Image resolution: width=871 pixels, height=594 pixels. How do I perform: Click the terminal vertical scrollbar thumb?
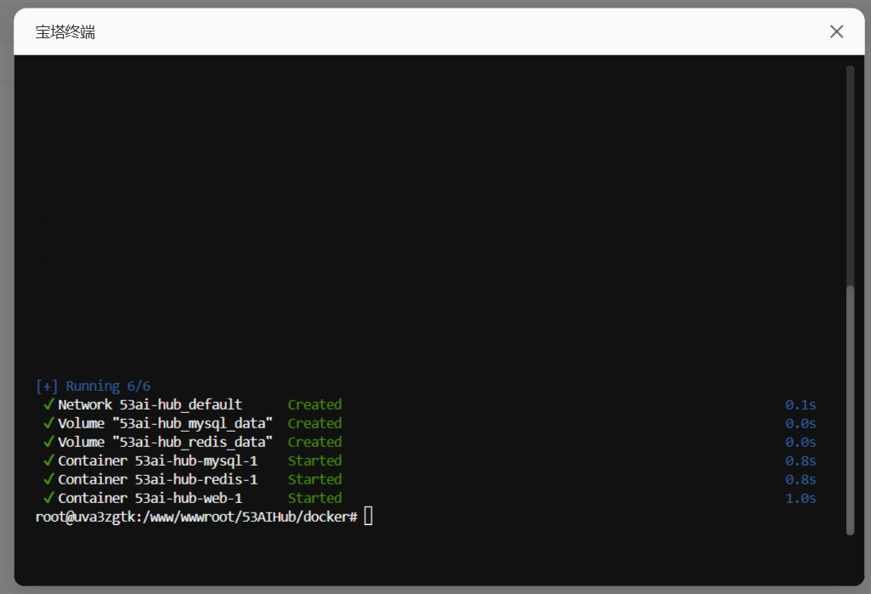[x=850, y=410]
